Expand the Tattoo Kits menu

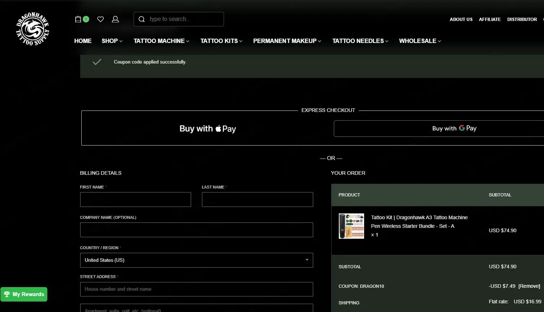tap(221, 41)
